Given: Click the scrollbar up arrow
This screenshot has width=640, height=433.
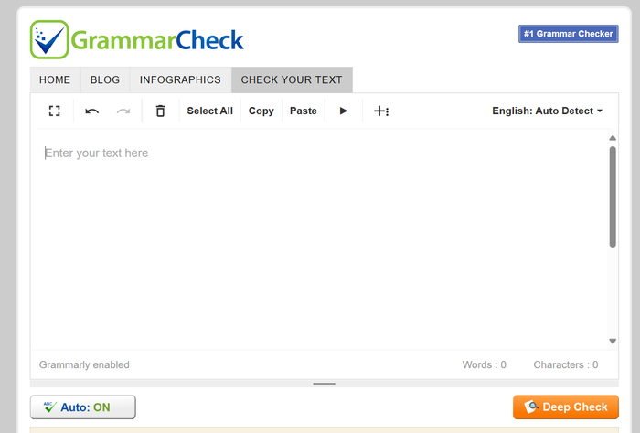Looking at the screenshot, I should [x=613, y=138].
